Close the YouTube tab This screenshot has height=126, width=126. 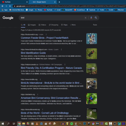(27, 2)
